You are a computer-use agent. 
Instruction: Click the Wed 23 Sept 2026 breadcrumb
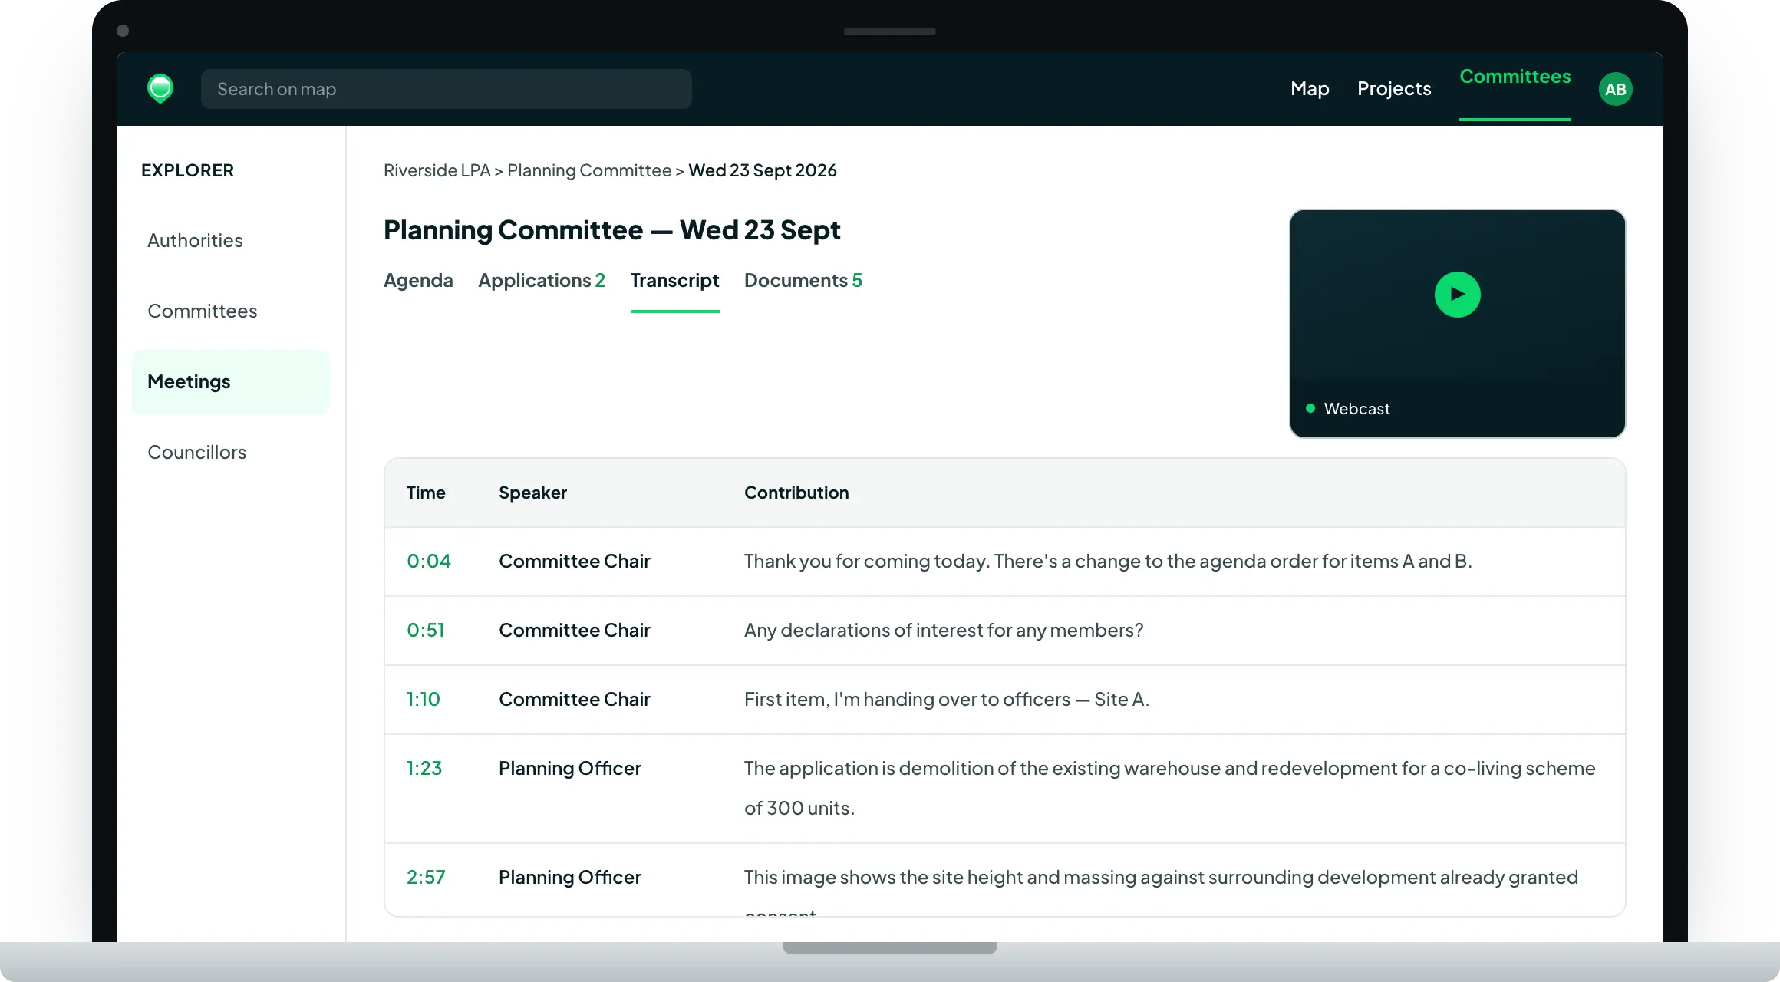[x=763, y=170]
